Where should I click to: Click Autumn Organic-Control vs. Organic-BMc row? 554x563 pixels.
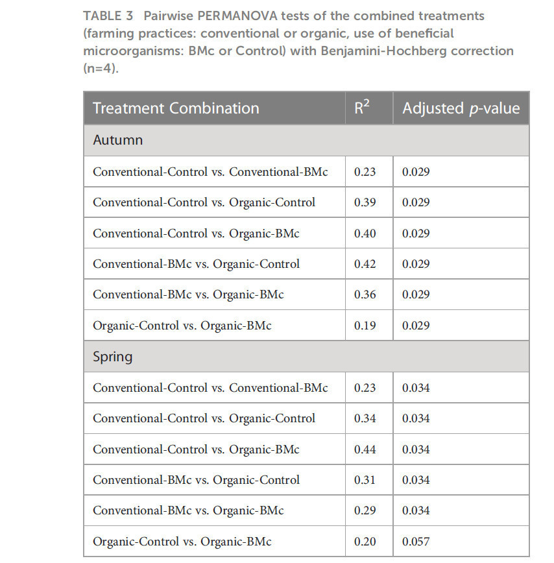pos(306,326)
